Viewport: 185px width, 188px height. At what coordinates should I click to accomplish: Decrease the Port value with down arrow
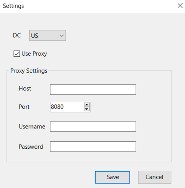tap(87, 109)
